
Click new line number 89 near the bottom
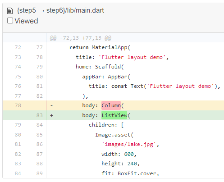click(x=40, y=173)
